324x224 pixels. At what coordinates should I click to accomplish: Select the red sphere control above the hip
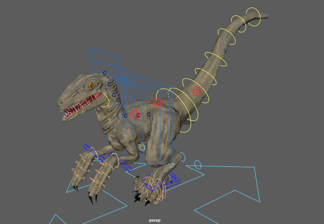[158, 103]
